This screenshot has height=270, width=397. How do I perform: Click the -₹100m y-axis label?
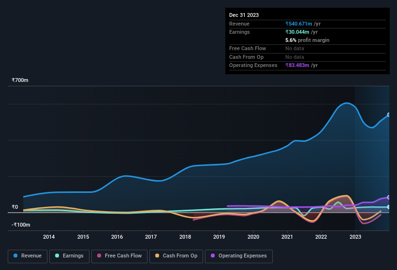(21, 225)
